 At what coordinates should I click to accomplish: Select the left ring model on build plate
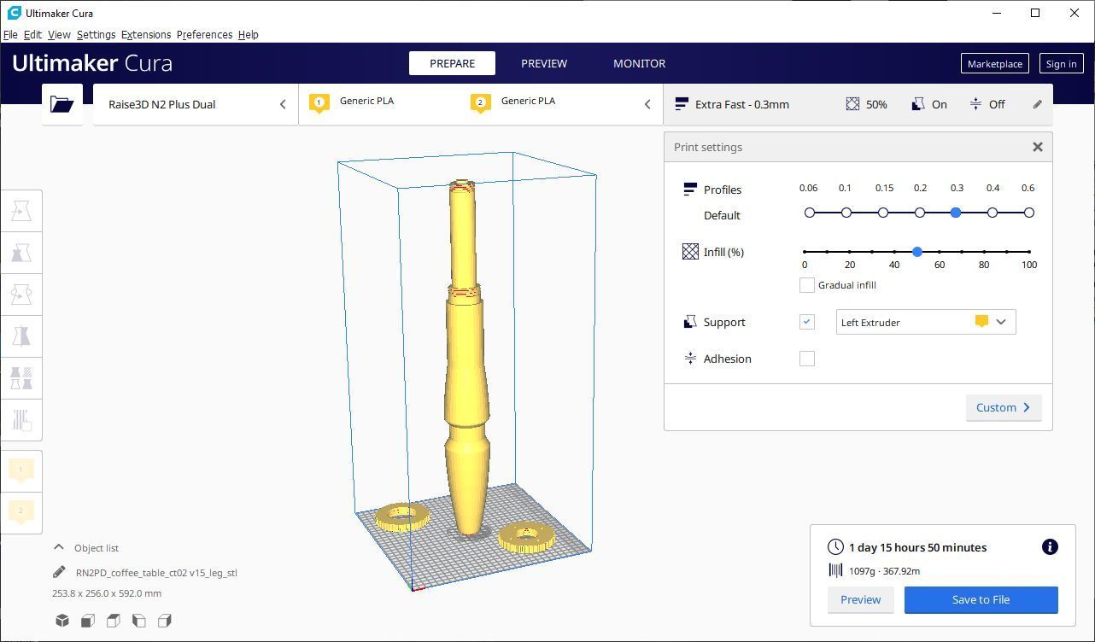pyautogui.click(x=401, y=516)
